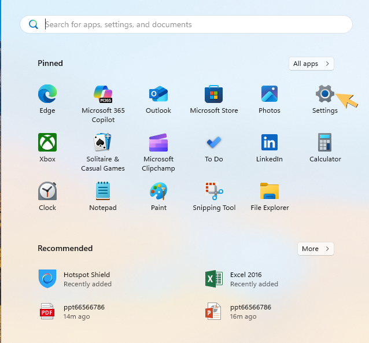Open File Explorer
The width and height of the screenshot is (369, 343).
pos(270,196)
